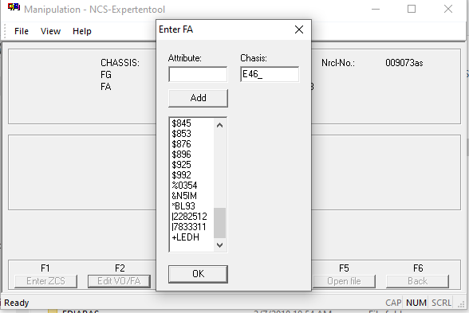
Task: Click the Add button
Action: pyautogui.click(x=198, y=98)
